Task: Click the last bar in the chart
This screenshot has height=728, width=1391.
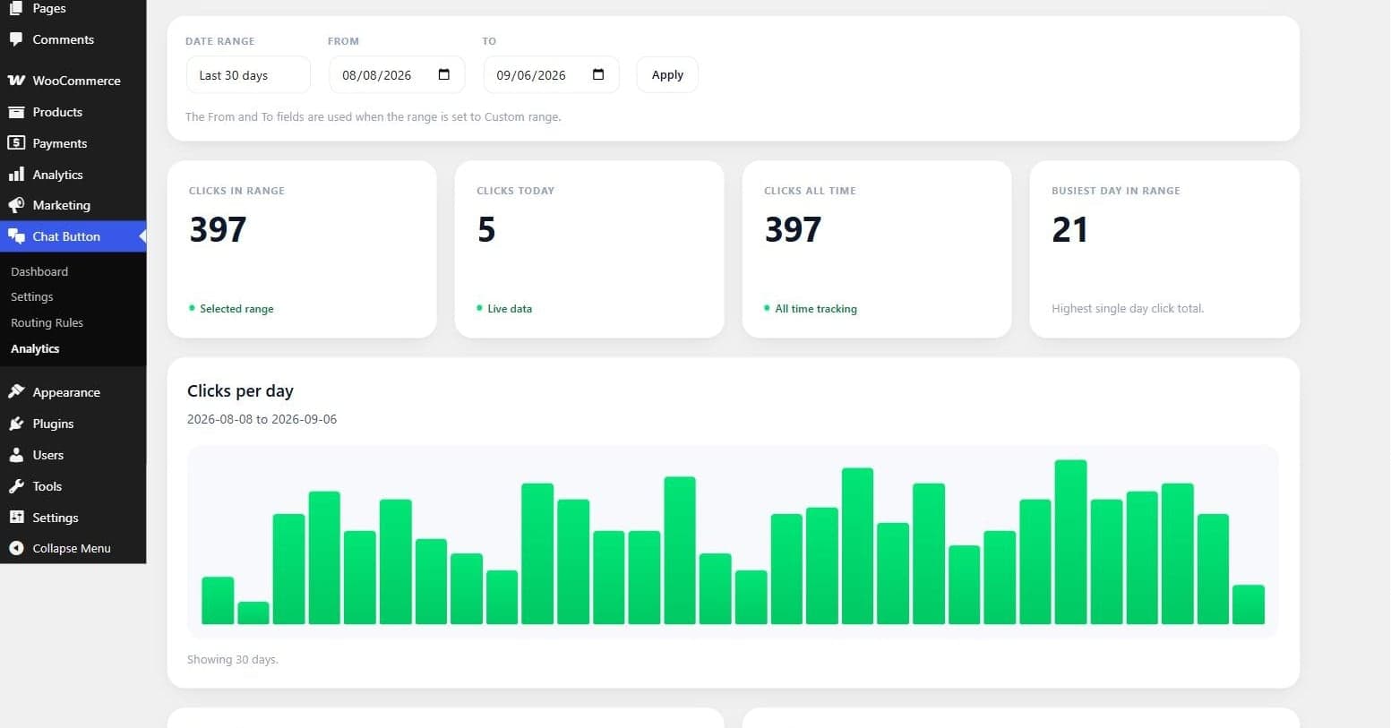Action: point(1249,604)
